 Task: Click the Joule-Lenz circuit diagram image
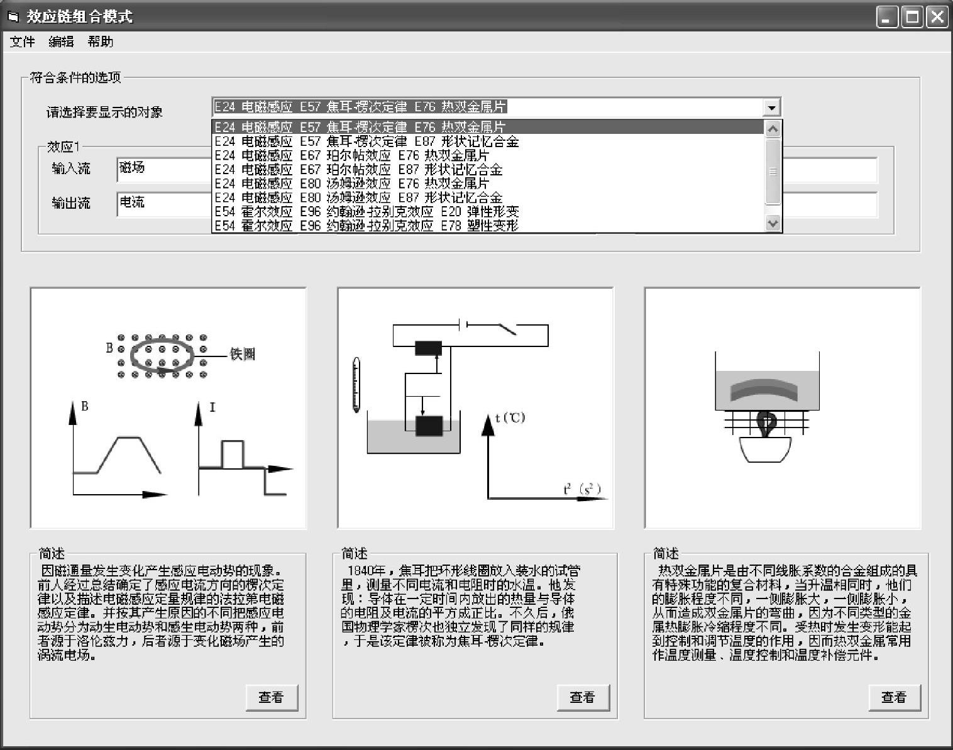[475, 408]
